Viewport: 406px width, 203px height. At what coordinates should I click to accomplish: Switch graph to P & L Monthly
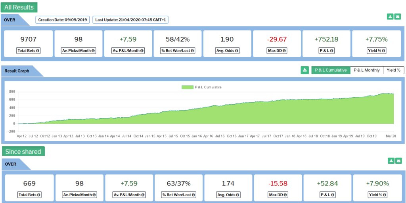click(x=366, y=70)
